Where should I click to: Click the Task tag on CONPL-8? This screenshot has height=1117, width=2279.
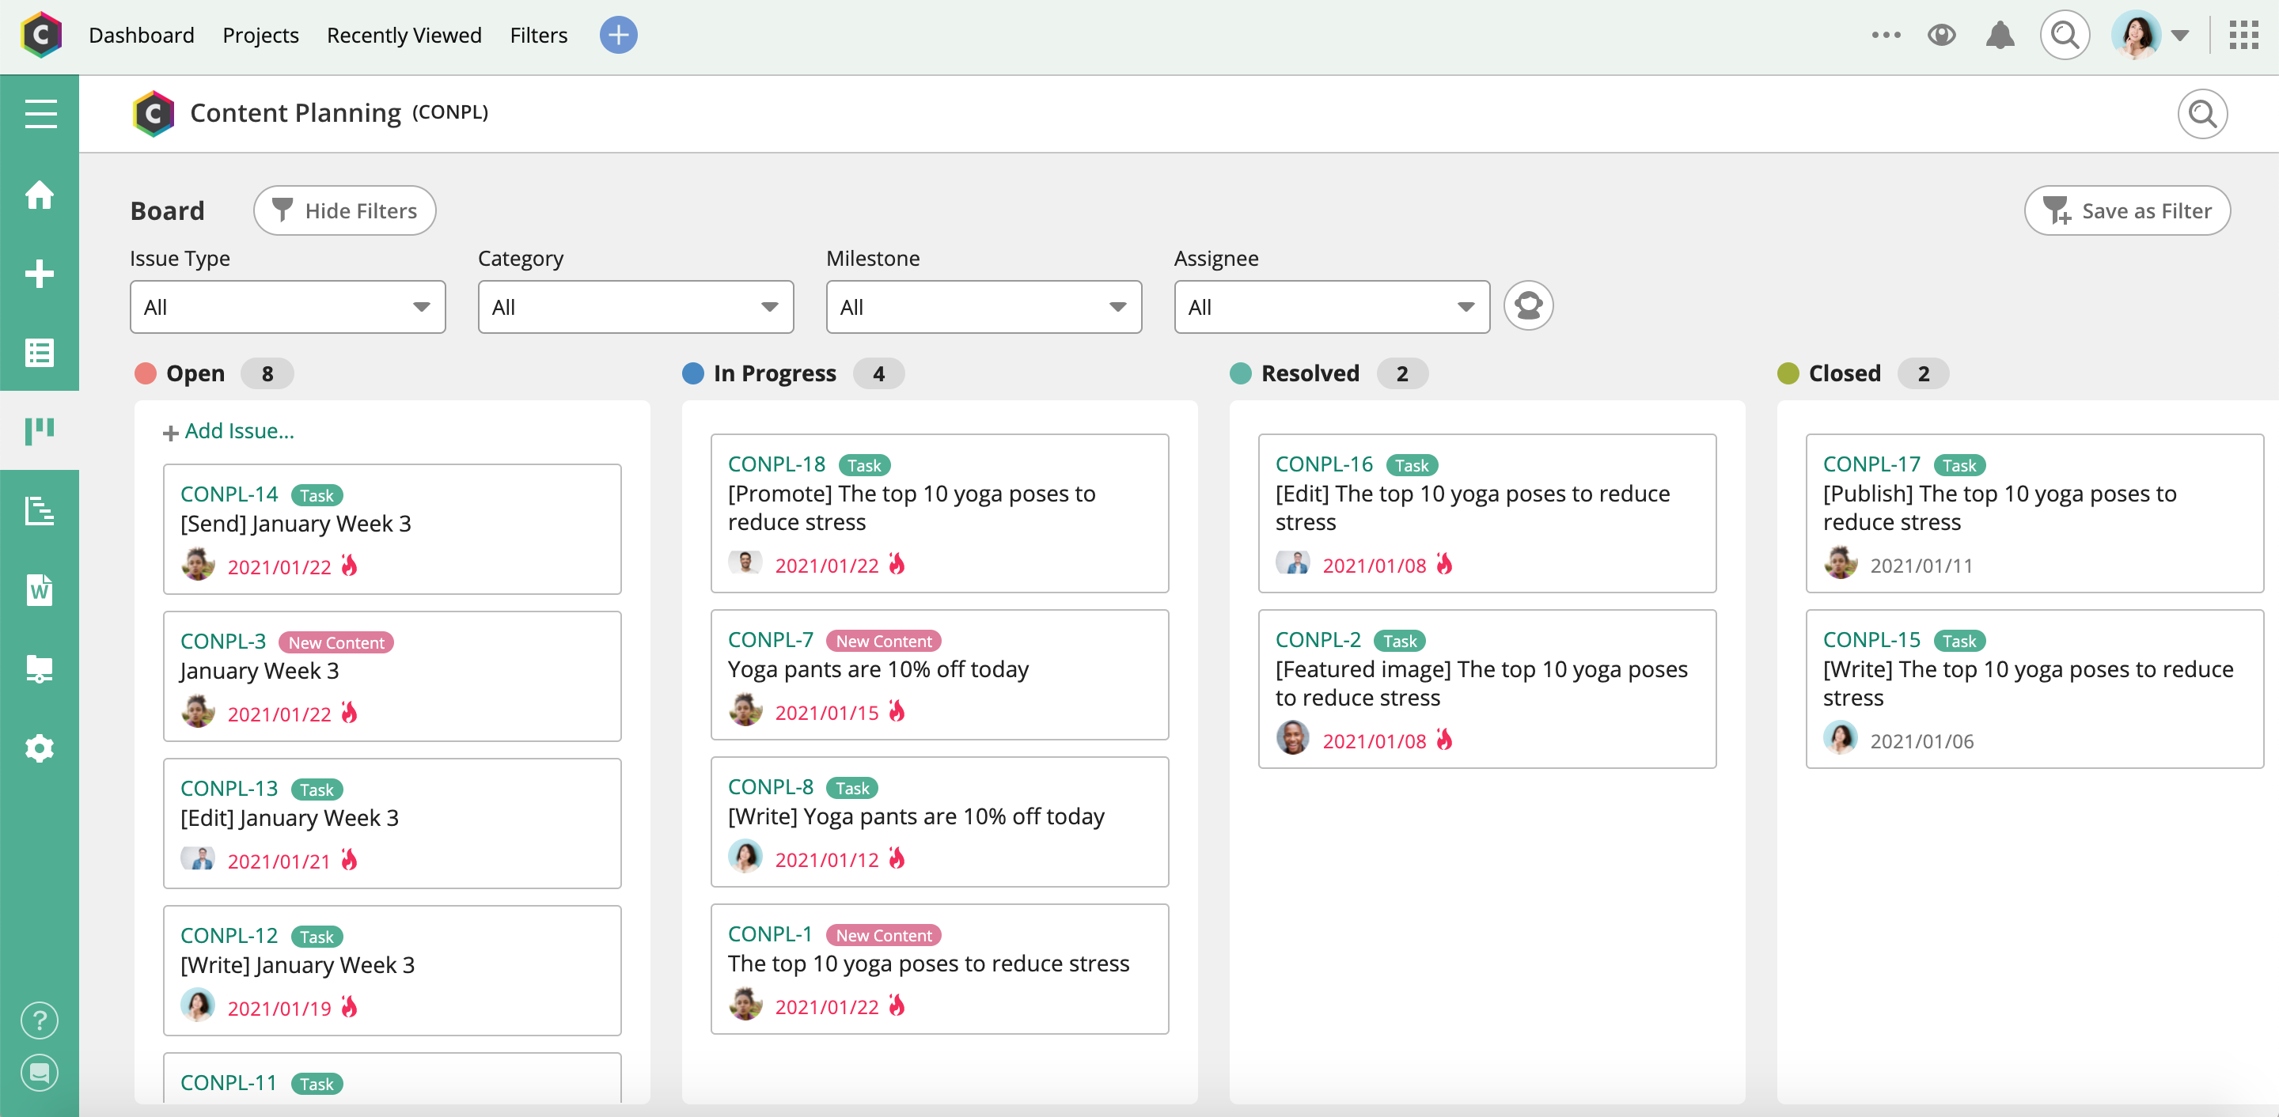tap(852, 788)
